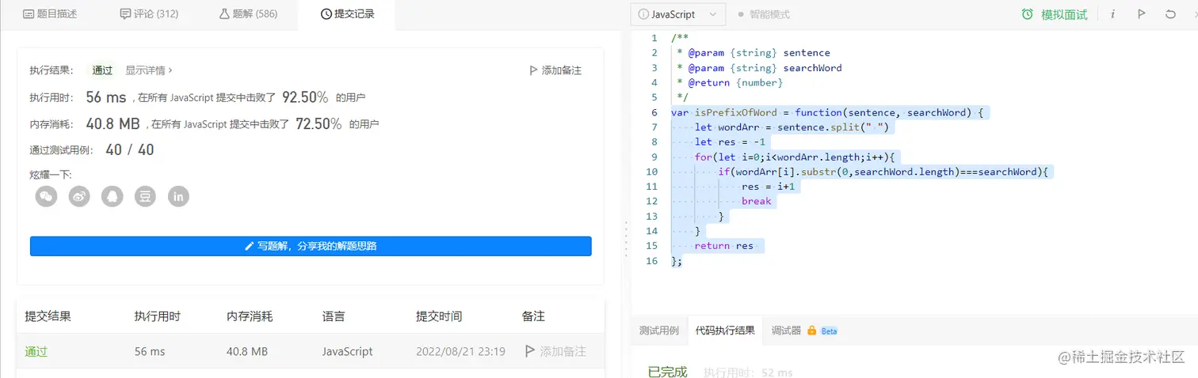The height and width of the screenshot is (378, 1198).
Task: Click the 提交时间 column header
Action: pyautogui.click(x=439, y=316)
